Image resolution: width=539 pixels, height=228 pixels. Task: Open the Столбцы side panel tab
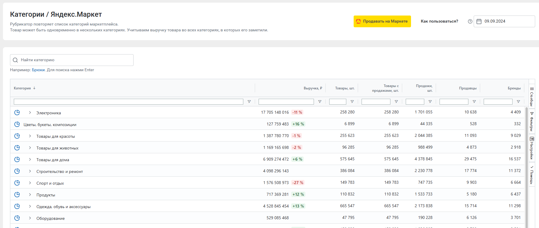532,97
